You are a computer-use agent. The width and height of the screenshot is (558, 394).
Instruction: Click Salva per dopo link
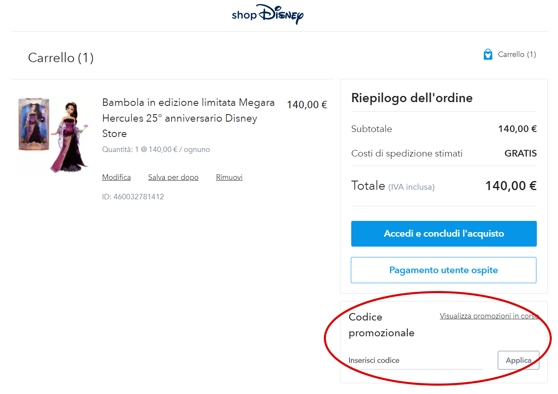173,177
